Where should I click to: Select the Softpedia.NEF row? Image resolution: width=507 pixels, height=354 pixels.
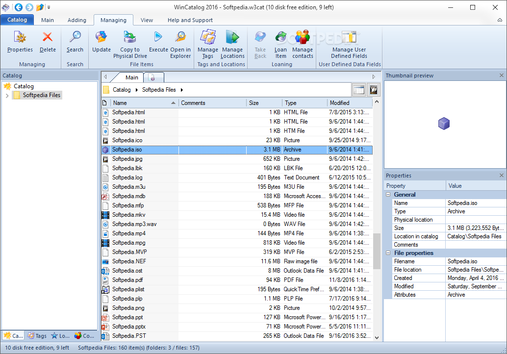(x=237, y=261)
